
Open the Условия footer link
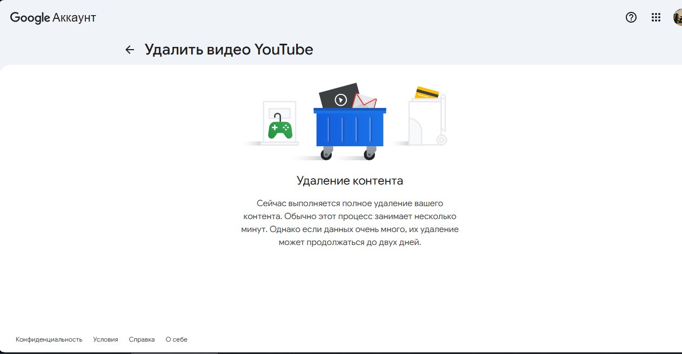[105, 339]
